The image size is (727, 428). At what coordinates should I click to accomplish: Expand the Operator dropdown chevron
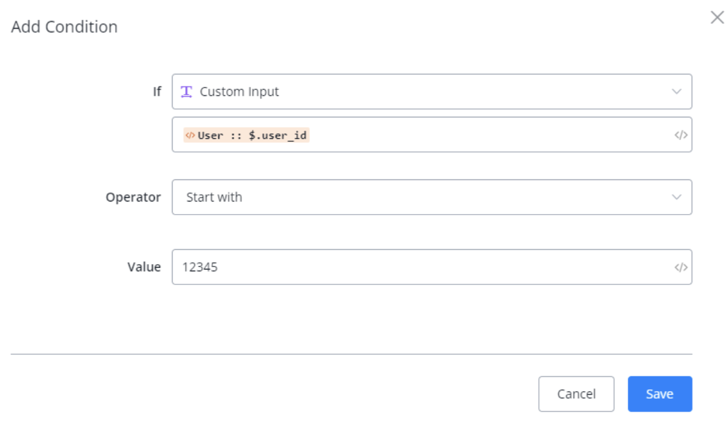[676, 197]
